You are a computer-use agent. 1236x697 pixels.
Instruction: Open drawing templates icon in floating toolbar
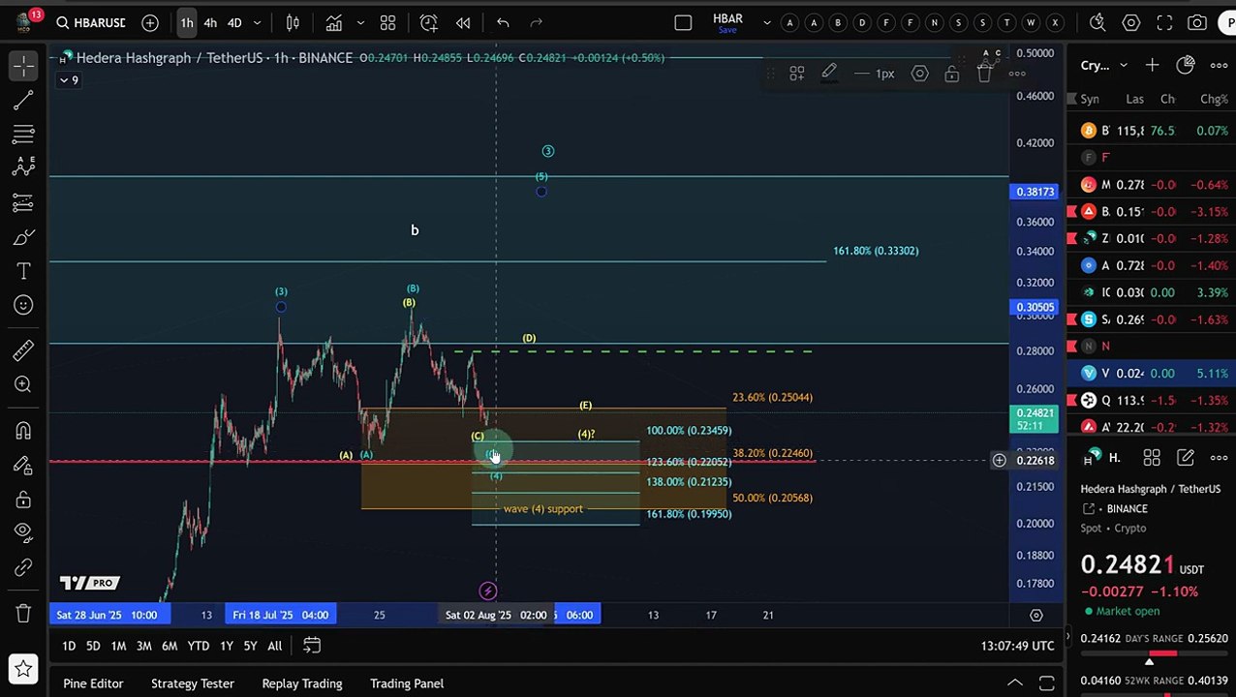(x=796, y=74)
